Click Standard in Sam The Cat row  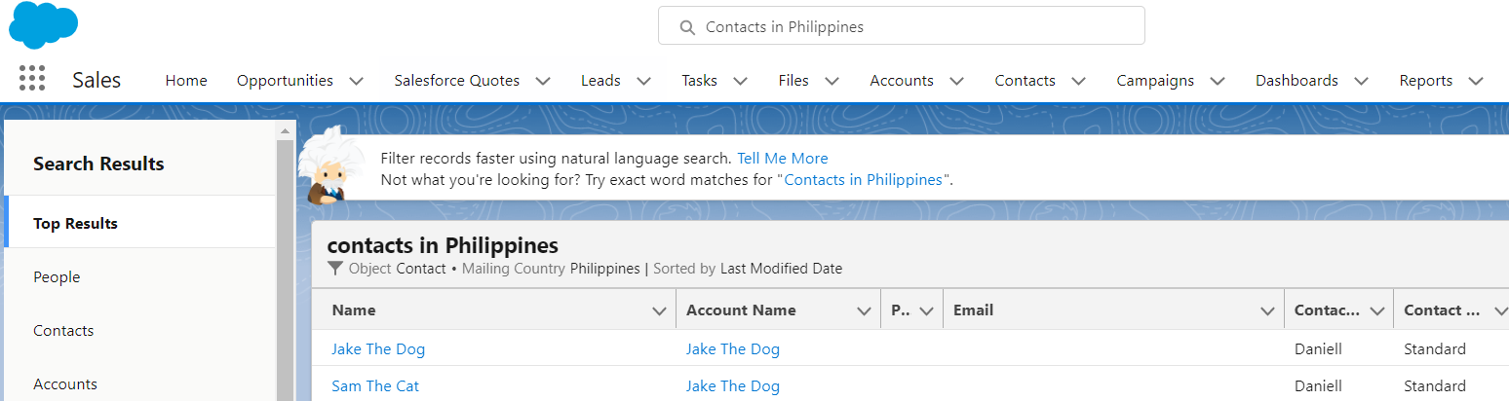(1435, 385)
